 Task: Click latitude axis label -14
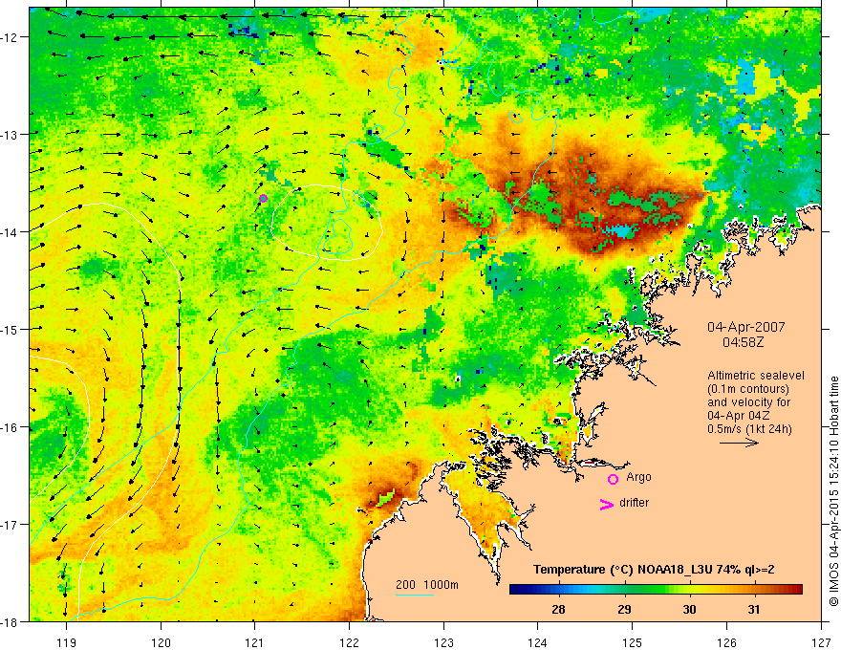(x=10, y=231)
